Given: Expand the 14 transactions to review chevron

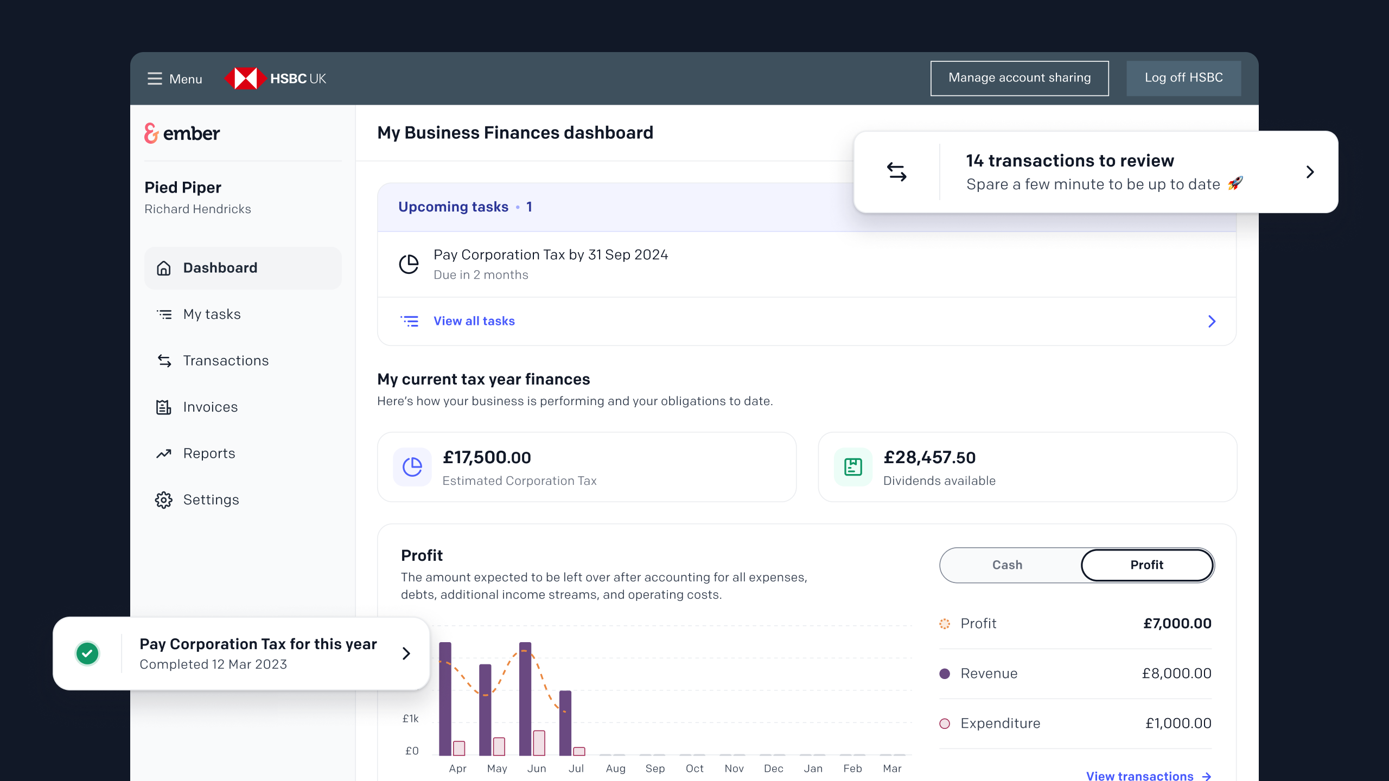Looking at the screenshot, I should point(1310,172).
